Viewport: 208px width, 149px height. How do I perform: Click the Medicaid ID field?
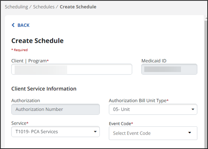click(x=169, y=70)
